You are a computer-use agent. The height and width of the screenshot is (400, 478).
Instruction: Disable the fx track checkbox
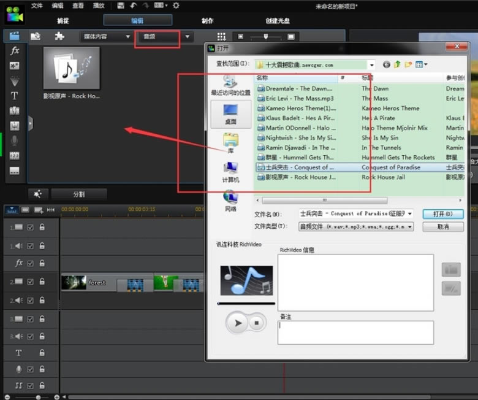click(31, 263)
